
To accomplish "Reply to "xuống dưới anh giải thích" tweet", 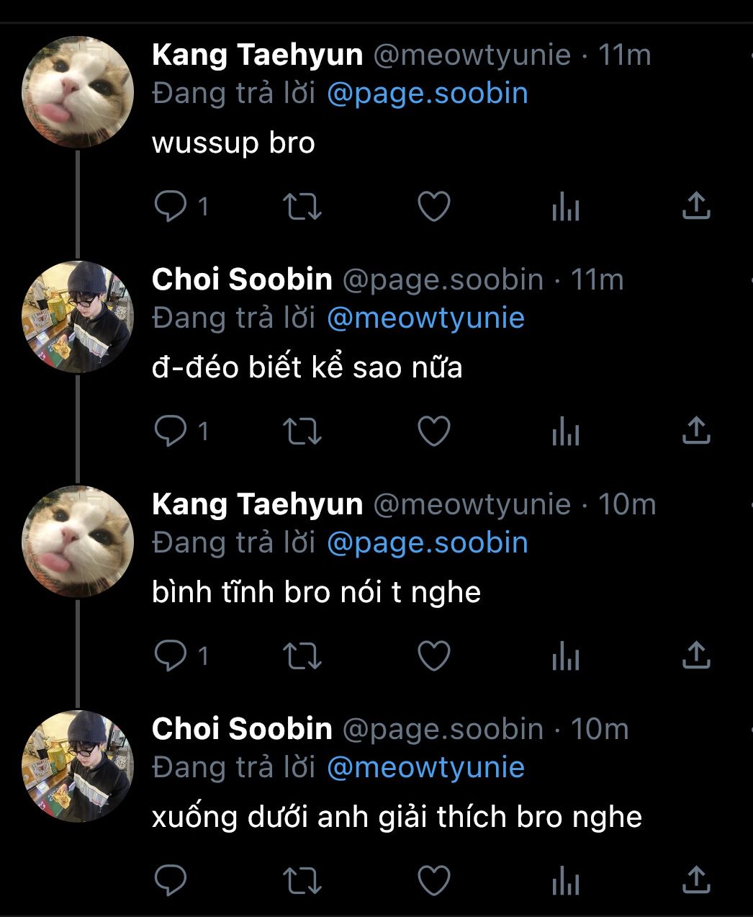I will (x=171, y=880).
